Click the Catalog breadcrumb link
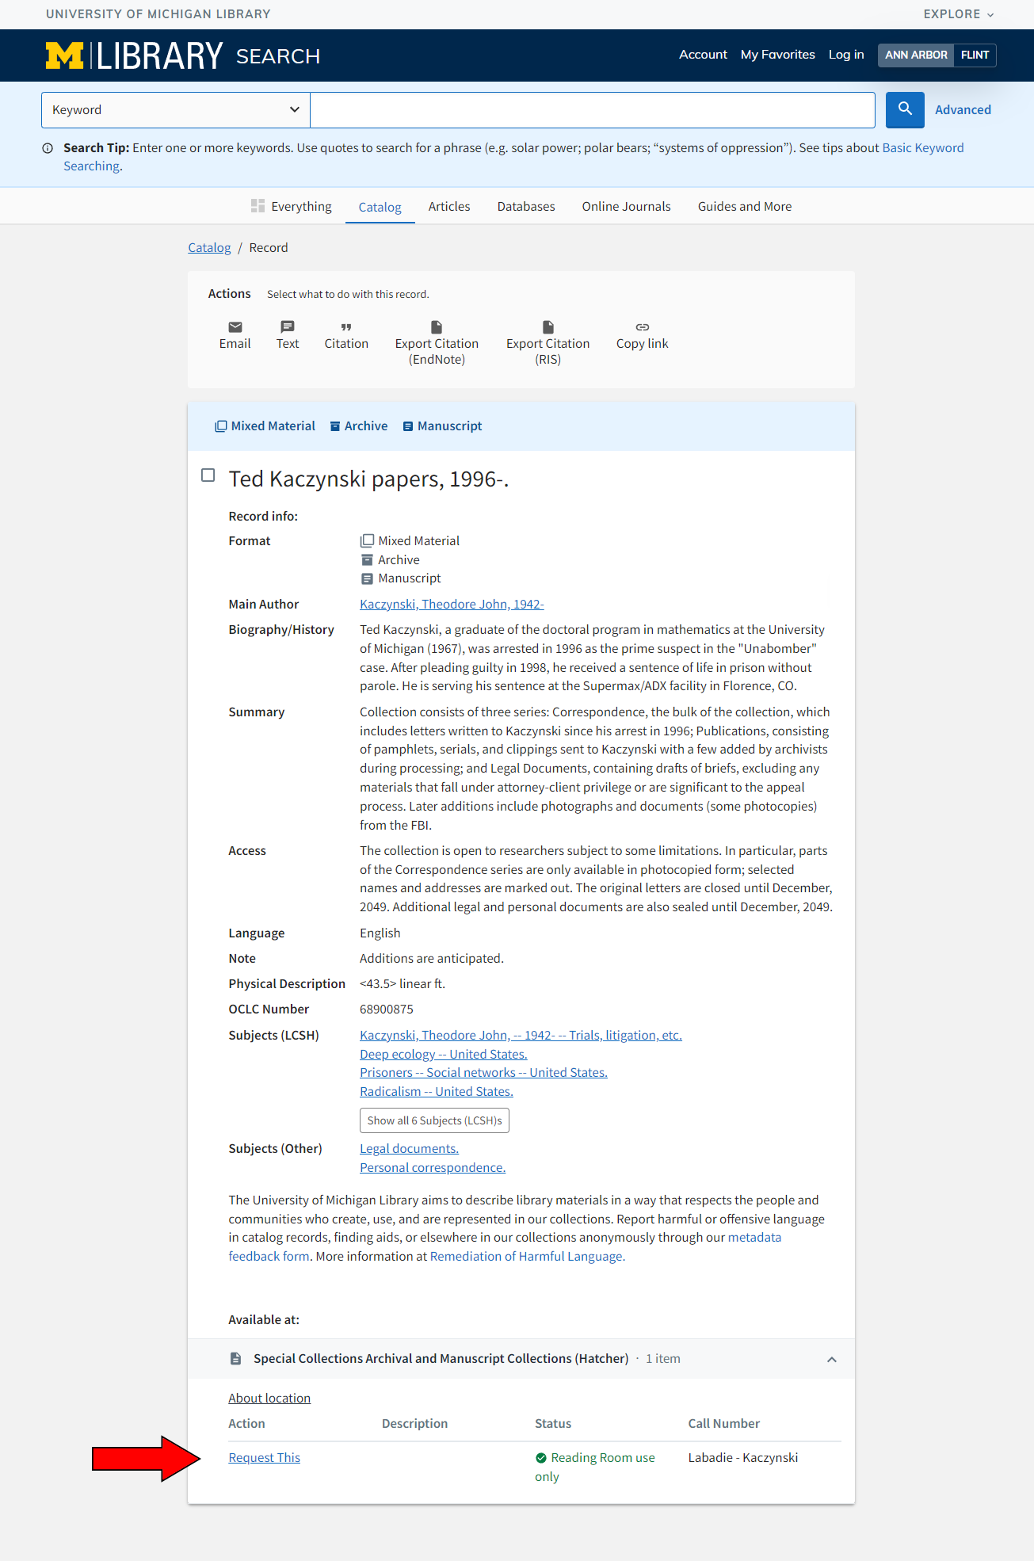Screen dimensions: 1034x1561 point(209,248)
